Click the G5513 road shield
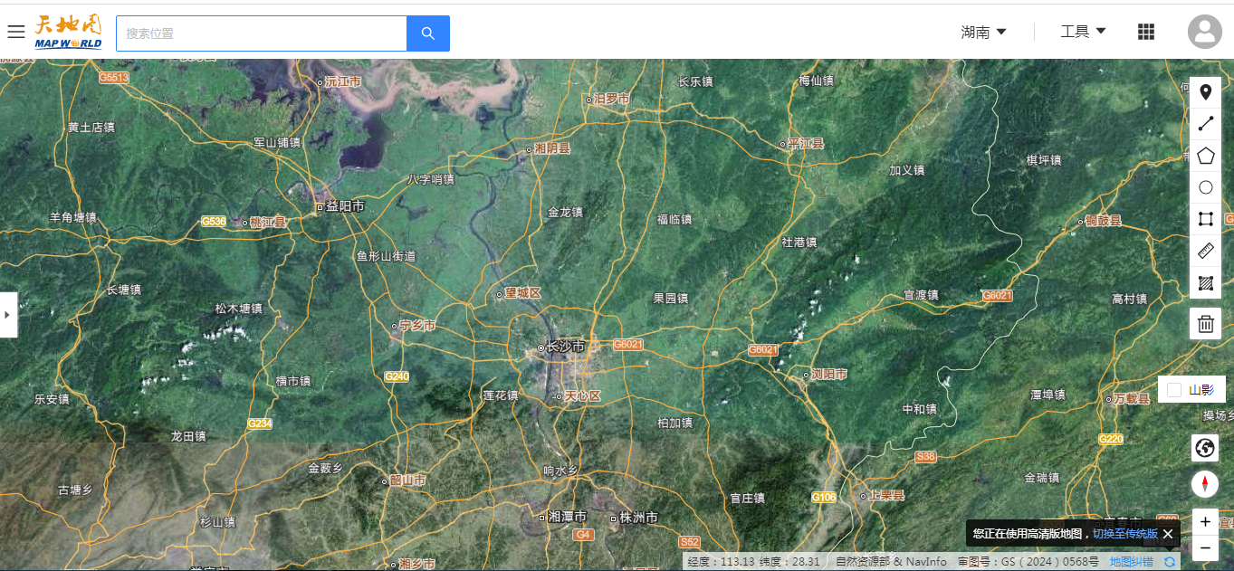 click(115, 78)
